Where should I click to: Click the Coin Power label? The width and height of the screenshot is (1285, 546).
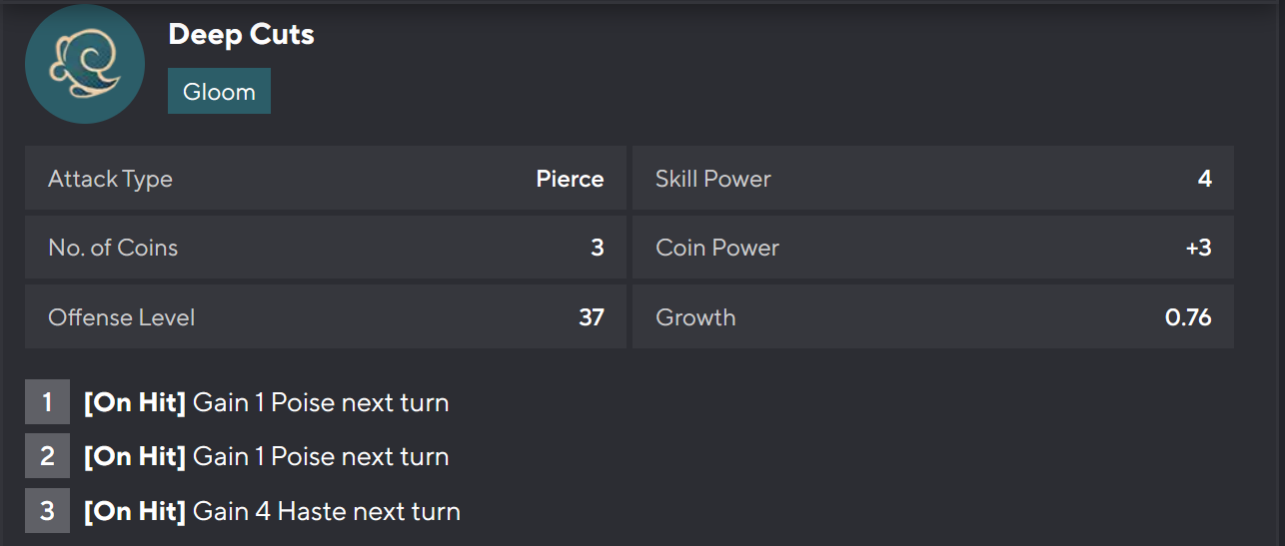coord(717,248)
